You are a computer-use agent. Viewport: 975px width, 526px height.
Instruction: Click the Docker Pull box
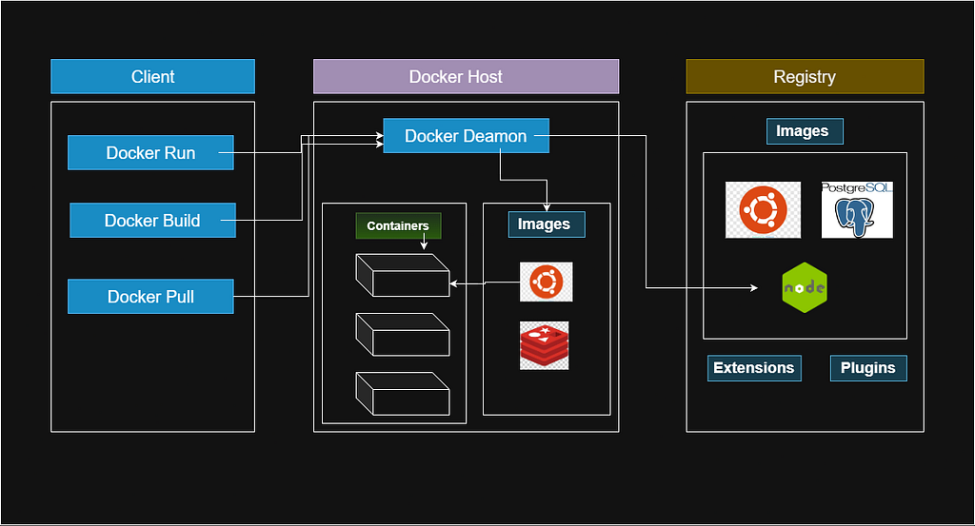pos(150,296)
